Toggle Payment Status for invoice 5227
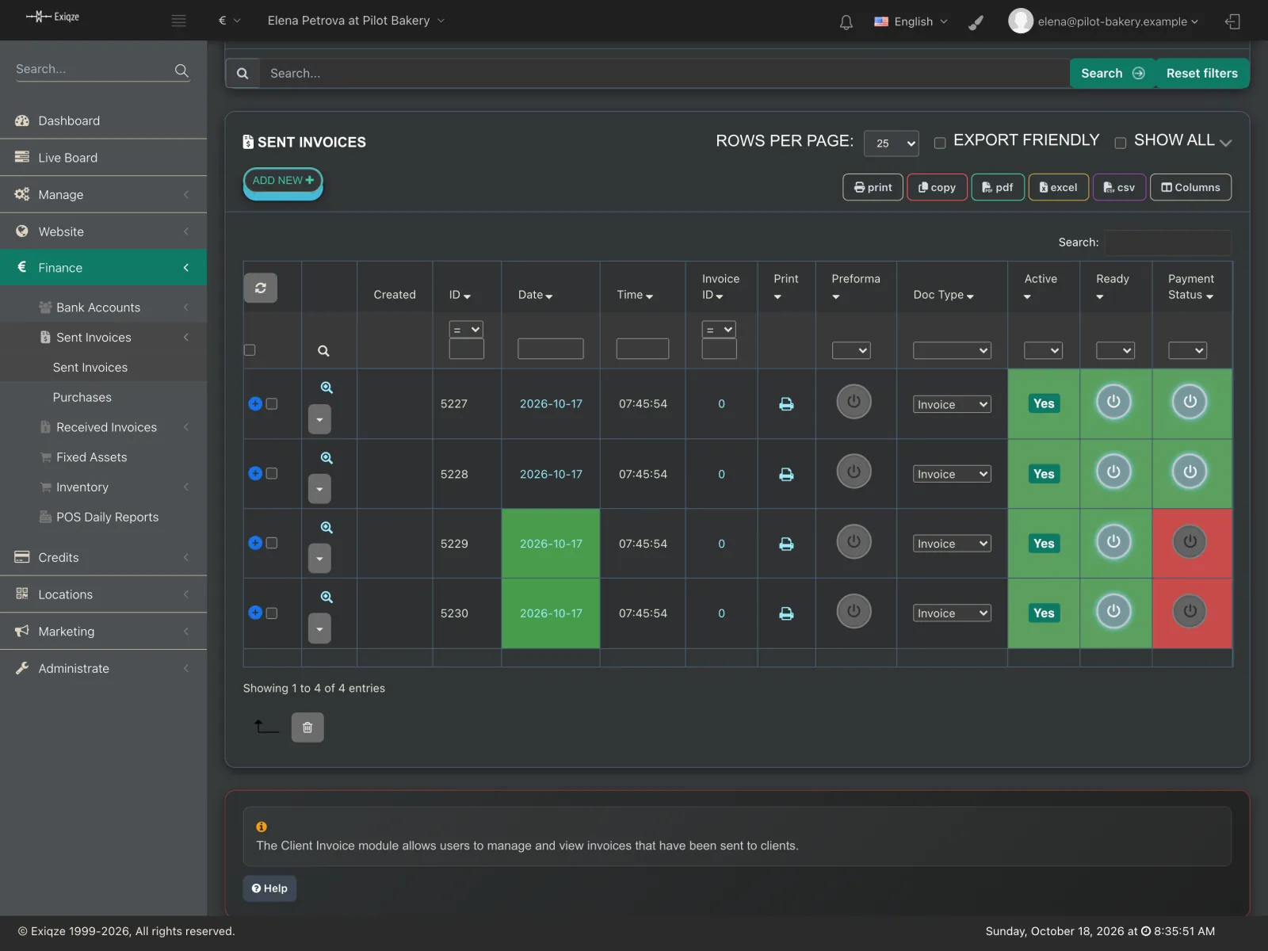 [x=1190, y=401]
